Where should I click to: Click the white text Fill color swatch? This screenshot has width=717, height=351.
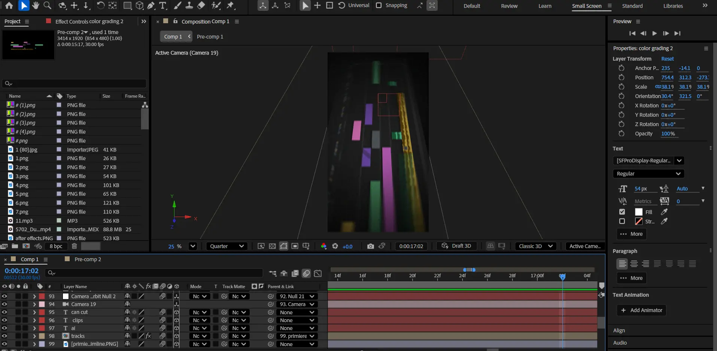[639, 212]
